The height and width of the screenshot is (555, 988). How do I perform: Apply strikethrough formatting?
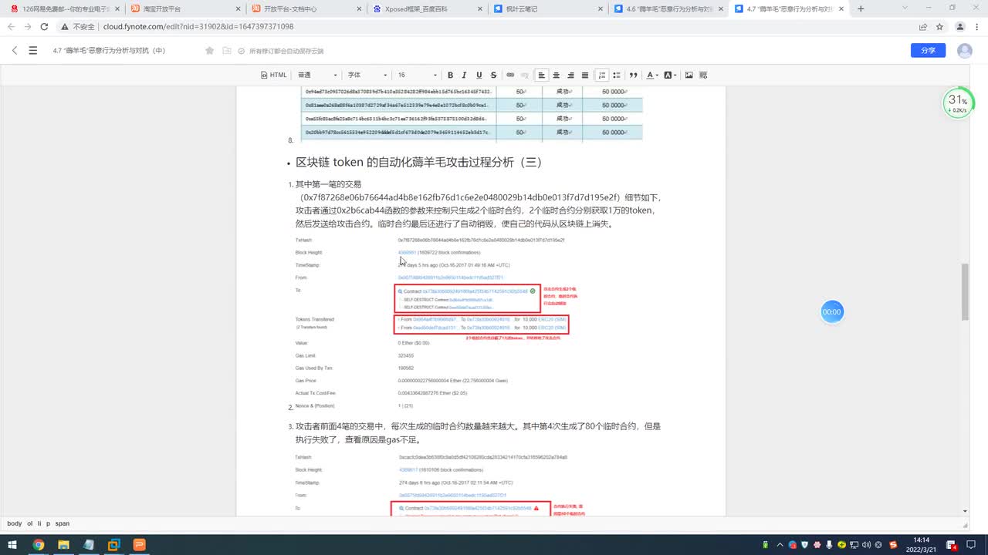pos(493,75)
